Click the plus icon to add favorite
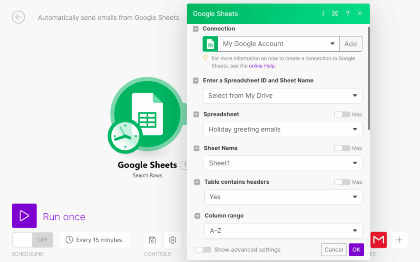This screenshot has height=262, width=420. click(399, 240)
